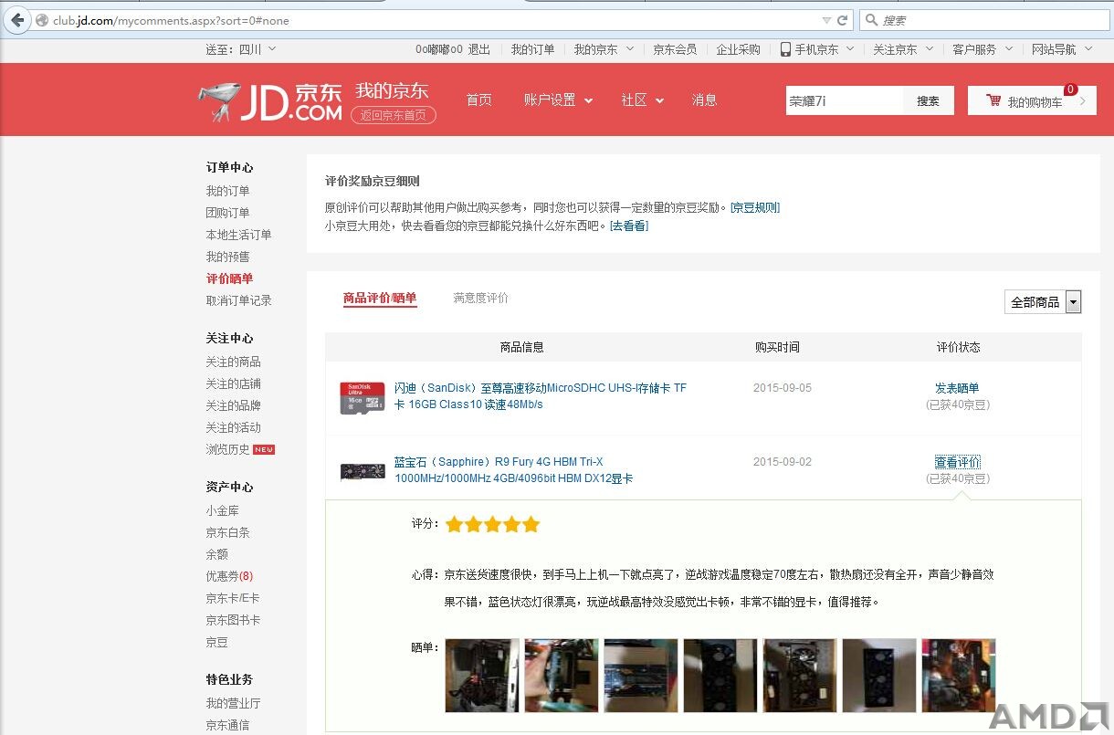The image size is (1114, 735).
Task: Open 关注的活动 in the sidebar
Action: tap(233, 427)
